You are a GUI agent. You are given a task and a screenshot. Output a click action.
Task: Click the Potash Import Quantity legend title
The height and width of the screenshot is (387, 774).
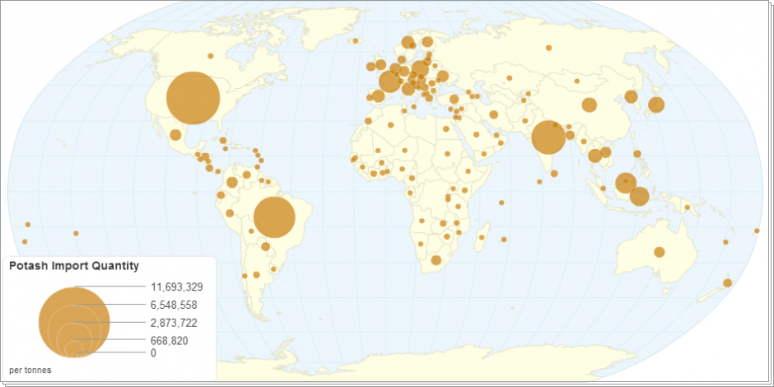click(x=73, y=266)
